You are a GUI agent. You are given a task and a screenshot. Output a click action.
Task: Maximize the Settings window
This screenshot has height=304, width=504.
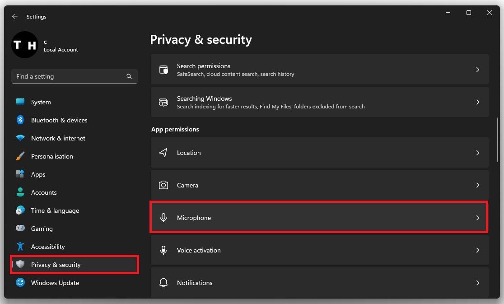[469, 13]
